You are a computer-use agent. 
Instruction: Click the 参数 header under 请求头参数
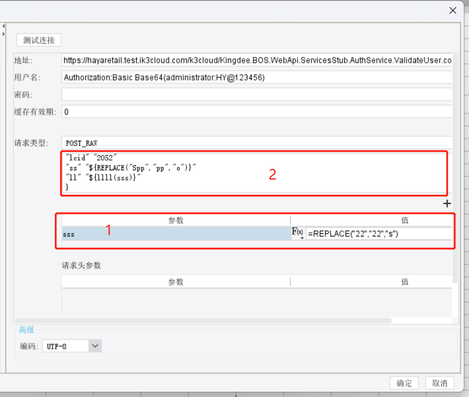click(176, 282)
